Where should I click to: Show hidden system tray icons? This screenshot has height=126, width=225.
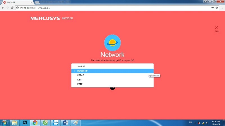(195, 123)
